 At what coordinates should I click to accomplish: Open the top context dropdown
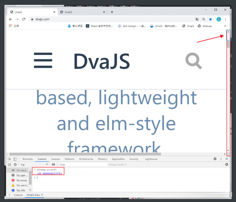(x=34, y=164)
